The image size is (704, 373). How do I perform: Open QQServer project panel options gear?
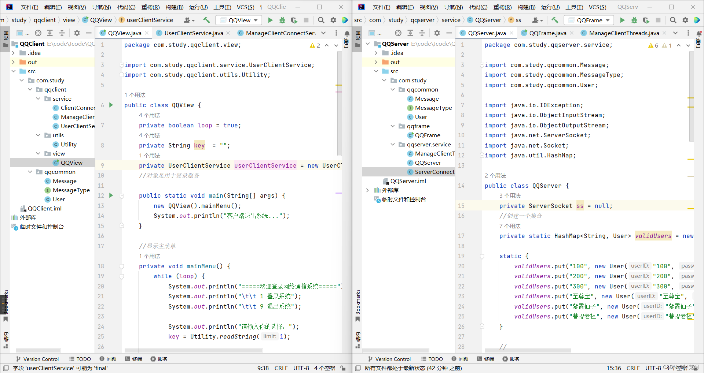437,33
